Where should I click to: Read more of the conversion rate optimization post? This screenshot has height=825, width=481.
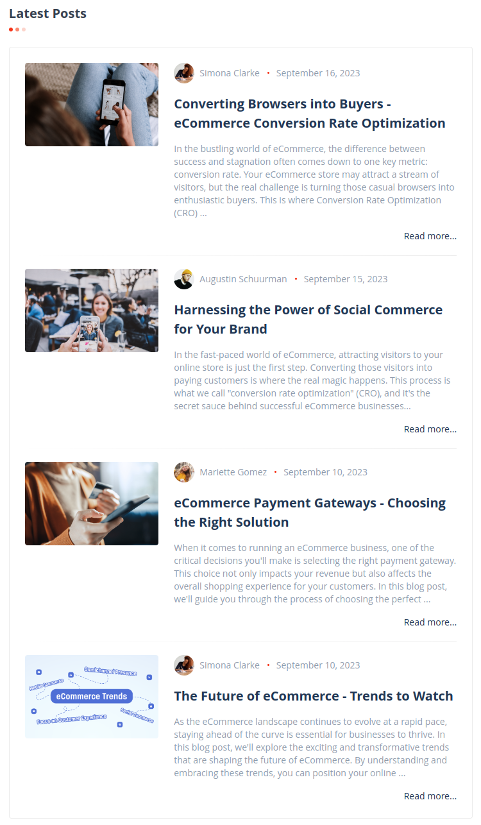tap(430, 236)
